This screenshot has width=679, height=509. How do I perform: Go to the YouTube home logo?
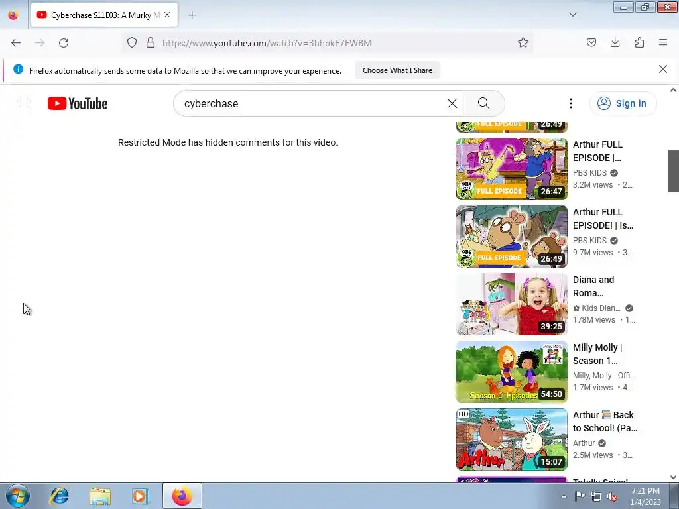point(78,103)
